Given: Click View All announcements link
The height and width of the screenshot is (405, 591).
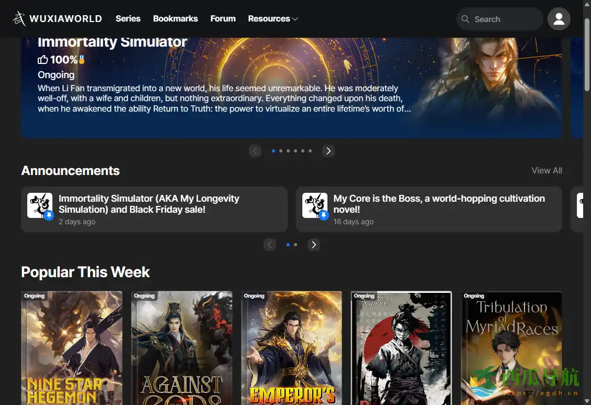Looking at the screenshot, I should 546,171.
